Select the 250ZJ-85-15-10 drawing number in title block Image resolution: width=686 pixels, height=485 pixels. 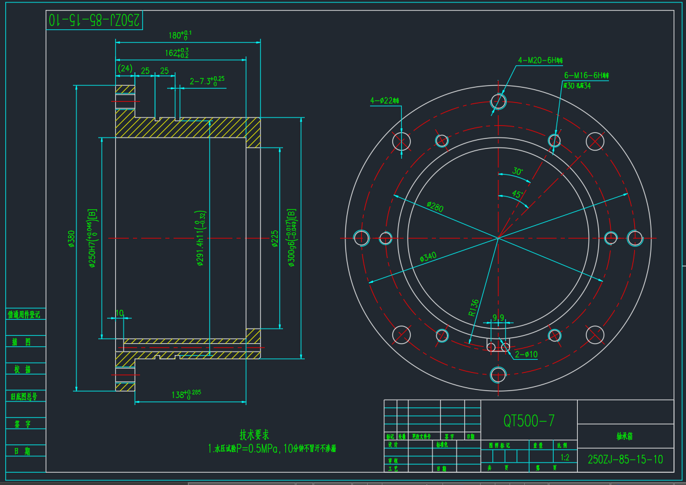pyautogui.click(x=625, y=459)
